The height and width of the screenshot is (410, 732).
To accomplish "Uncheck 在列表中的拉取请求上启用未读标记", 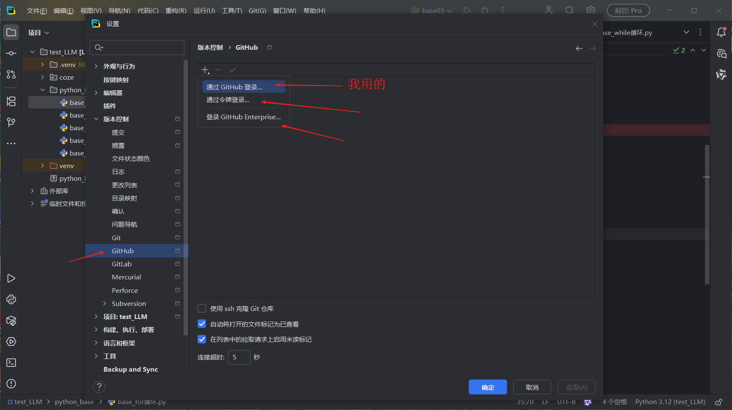I will point(202,339).
